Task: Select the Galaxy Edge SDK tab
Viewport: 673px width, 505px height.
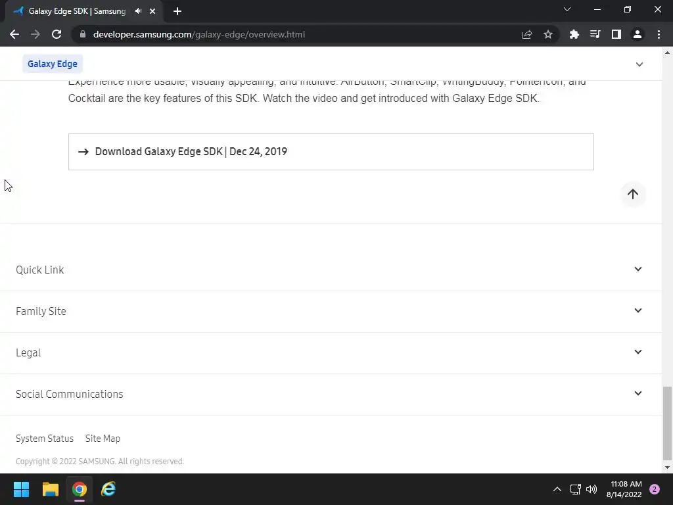Action: [83, 11]
